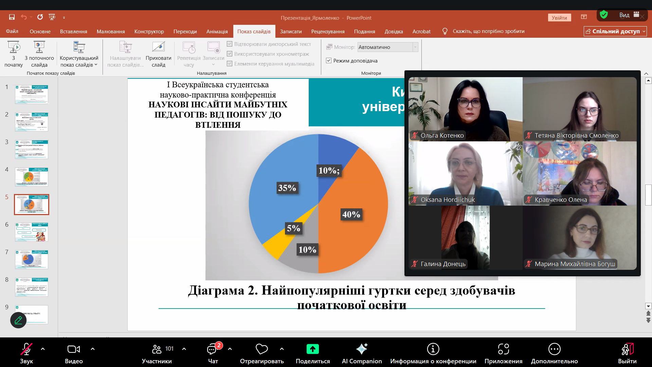
Task: Click the Redo/Repeat icon in title bar
Action: 40,17
